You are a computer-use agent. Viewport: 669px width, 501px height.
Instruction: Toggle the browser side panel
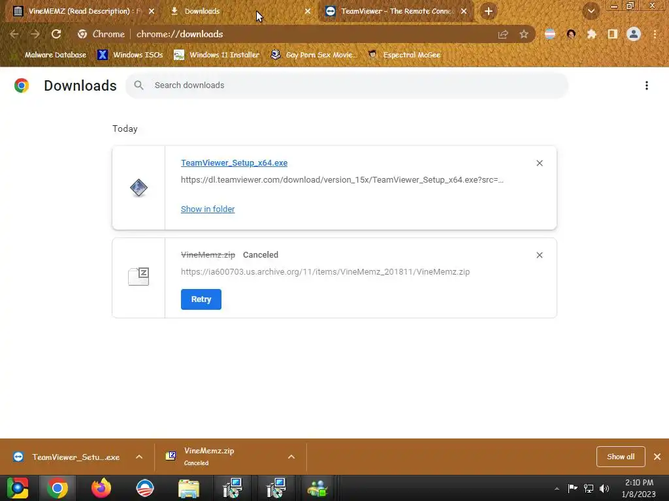613,34
